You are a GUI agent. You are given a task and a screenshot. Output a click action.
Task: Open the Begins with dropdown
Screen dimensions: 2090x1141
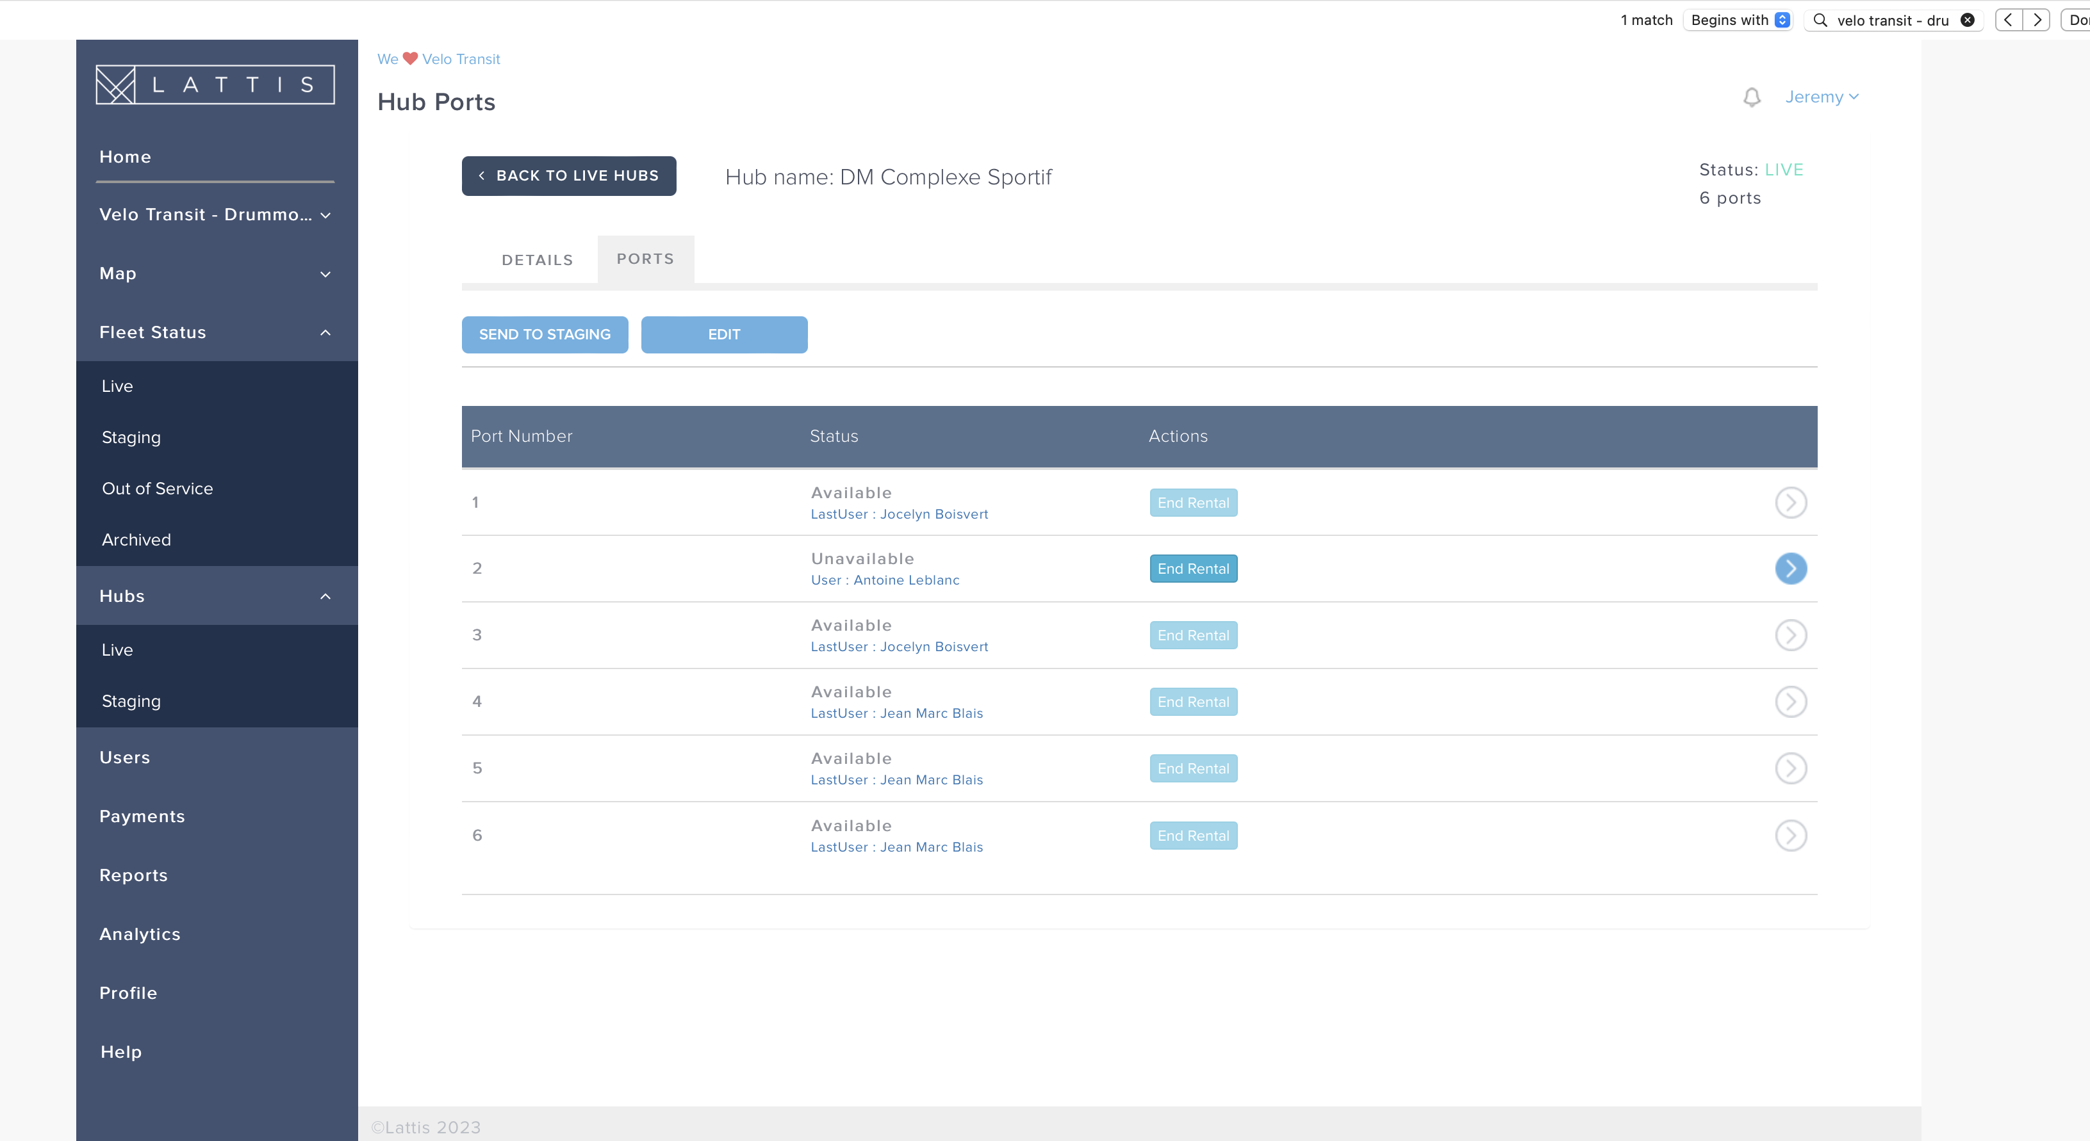(1740, 20)
